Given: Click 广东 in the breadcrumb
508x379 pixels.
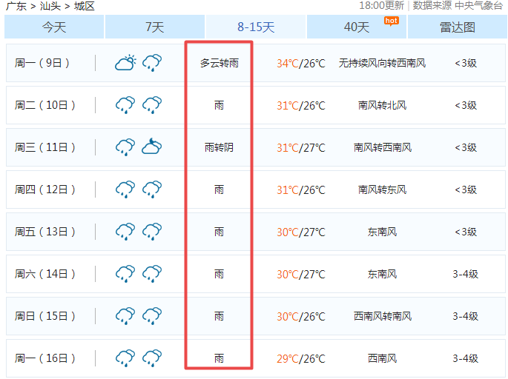Looking at the screenshot, I should click(x=16, y=6).
